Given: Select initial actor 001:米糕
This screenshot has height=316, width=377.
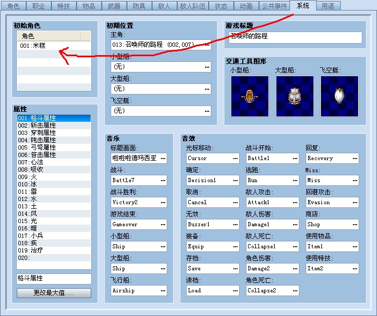Looking at the screenshot, I should click(x=54, y=46).
